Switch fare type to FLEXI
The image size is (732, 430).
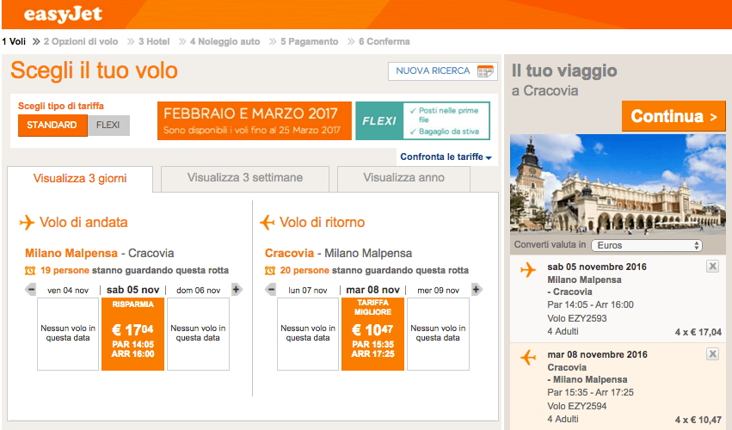(x=108, y=126)
